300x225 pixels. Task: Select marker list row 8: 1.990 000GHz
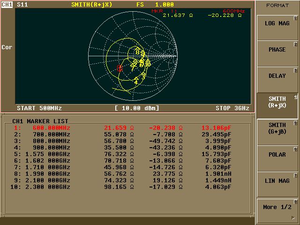[x=122, y=174]
